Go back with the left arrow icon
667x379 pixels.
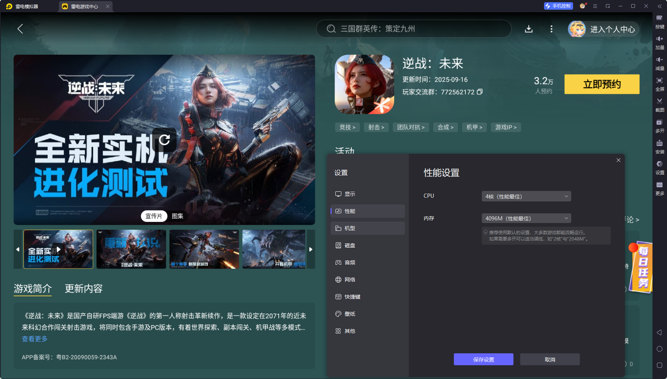[x=20, y=29]
